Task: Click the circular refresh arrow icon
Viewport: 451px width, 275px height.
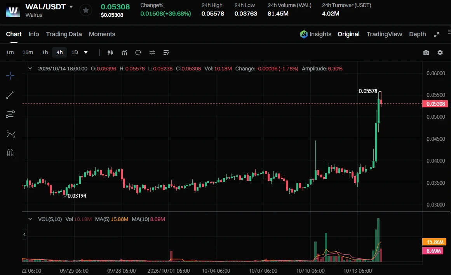Action: (x=138, y=53)
